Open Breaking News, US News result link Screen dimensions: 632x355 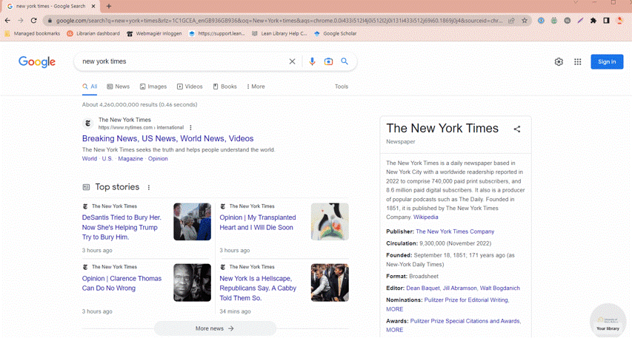[x=167, y=138]
